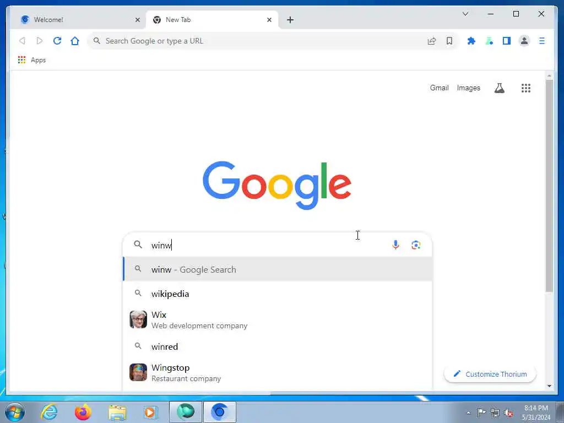Open the network tray icon
The height and width of the screenshot is (423, 564).
495,413
